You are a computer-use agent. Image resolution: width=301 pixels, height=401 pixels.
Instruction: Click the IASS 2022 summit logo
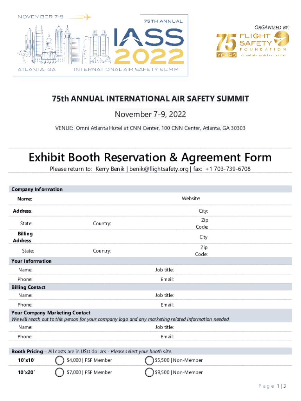(149, 45)
